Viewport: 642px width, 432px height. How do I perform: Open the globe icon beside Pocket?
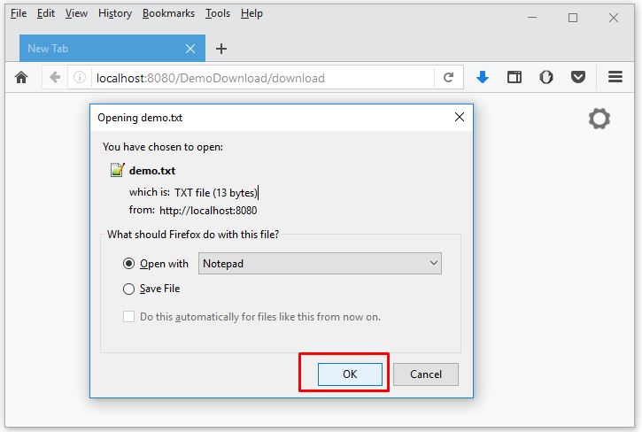(546, 77)
